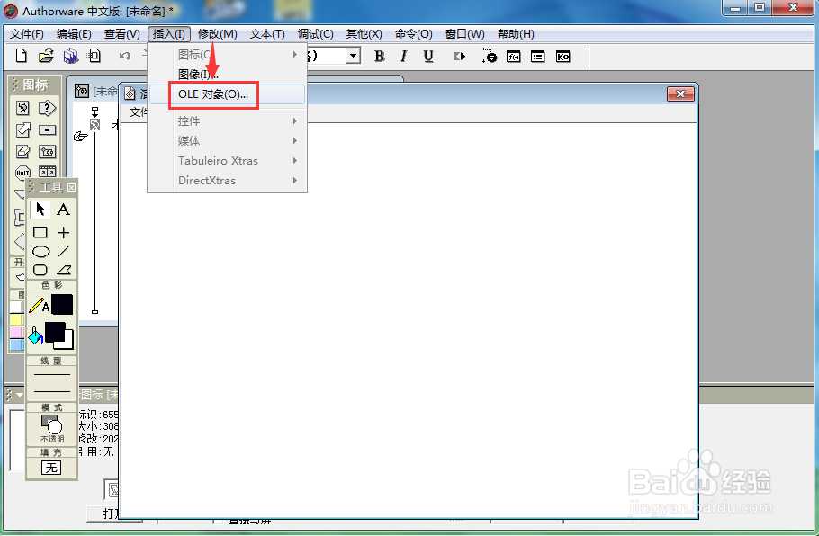This screenshot has width=819, height=536.
Task: Open the 文件(F) menu
Action: [27, 34]
